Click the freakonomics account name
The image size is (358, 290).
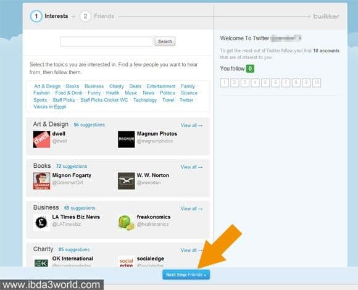pyautogui.click(x=154, y=217)
